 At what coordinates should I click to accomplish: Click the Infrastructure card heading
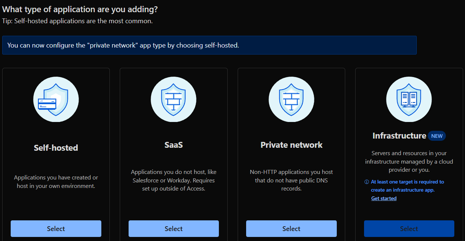399,136
